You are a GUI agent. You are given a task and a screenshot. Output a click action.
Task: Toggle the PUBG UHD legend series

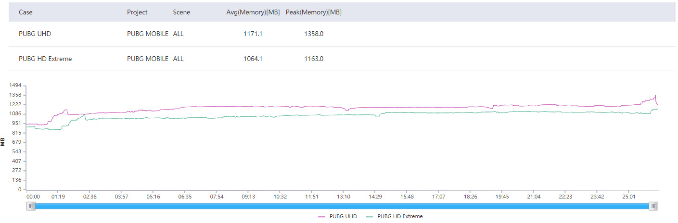coord(337,217)
